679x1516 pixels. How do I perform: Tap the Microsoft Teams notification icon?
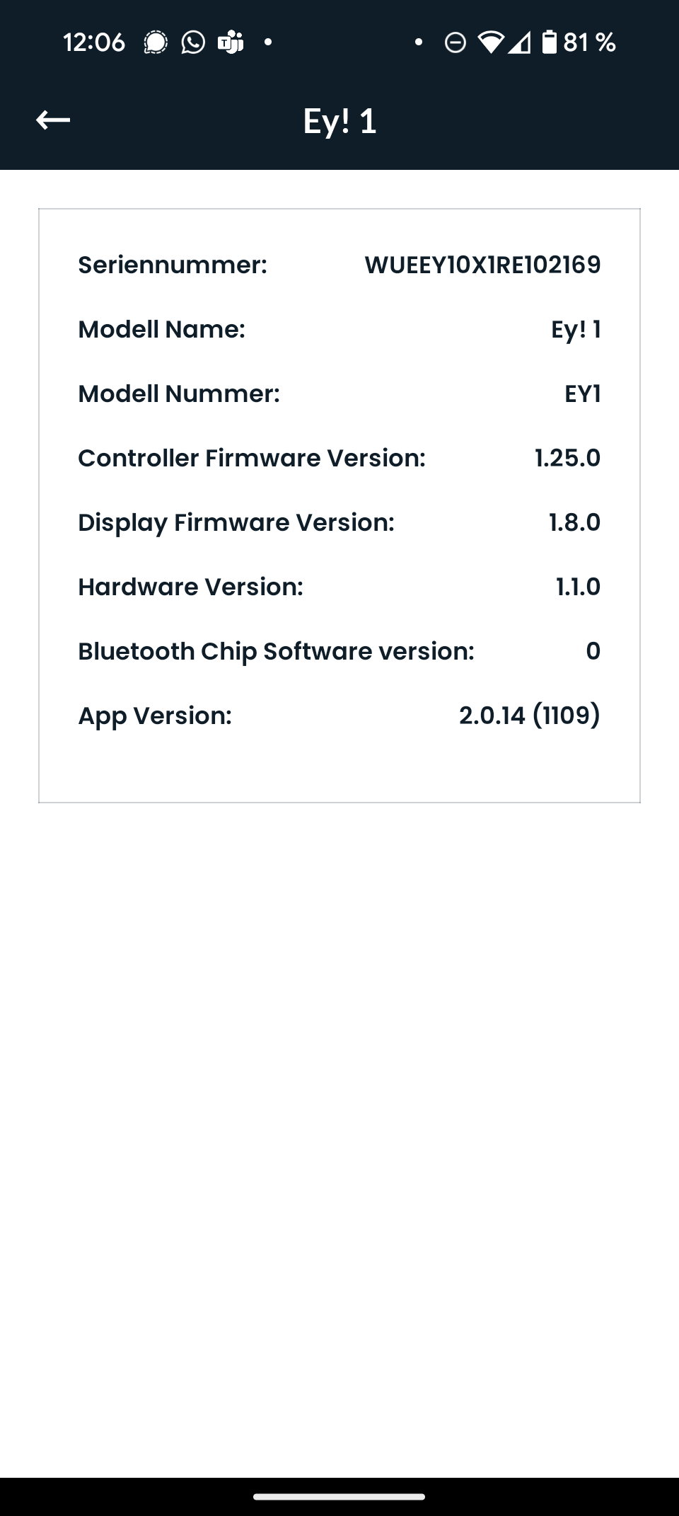click(231, 42)
